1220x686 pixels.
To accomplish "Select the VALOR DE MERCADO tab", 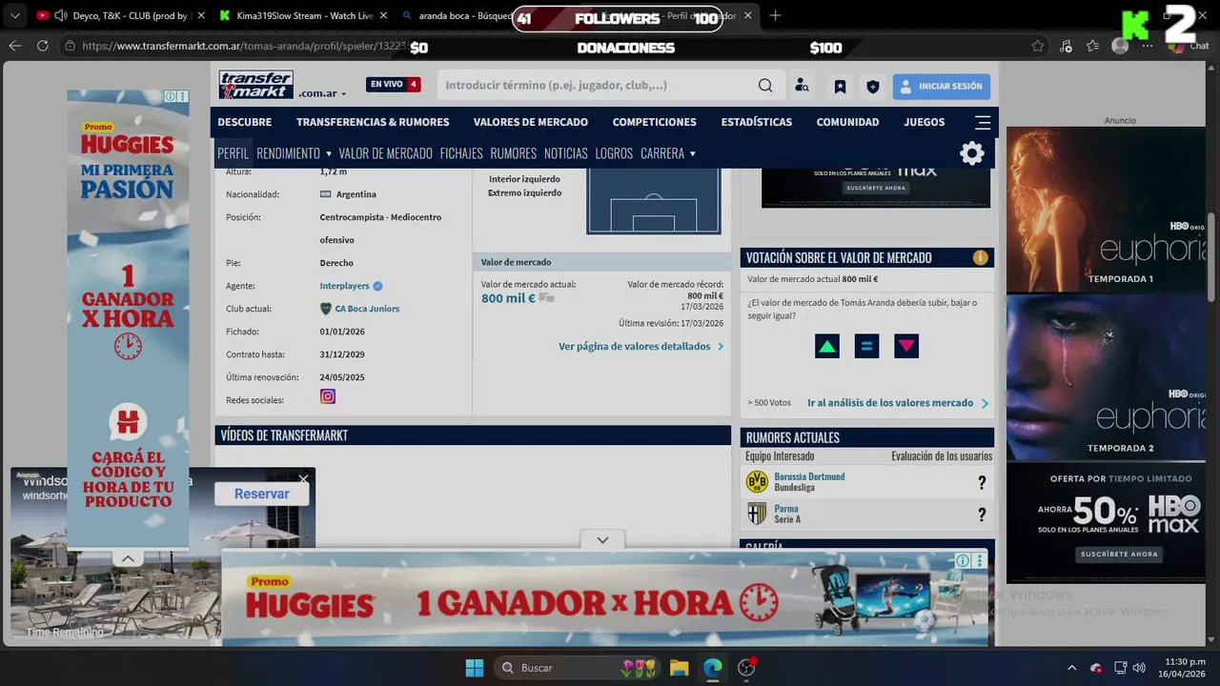I will click(x=385, y=153).
